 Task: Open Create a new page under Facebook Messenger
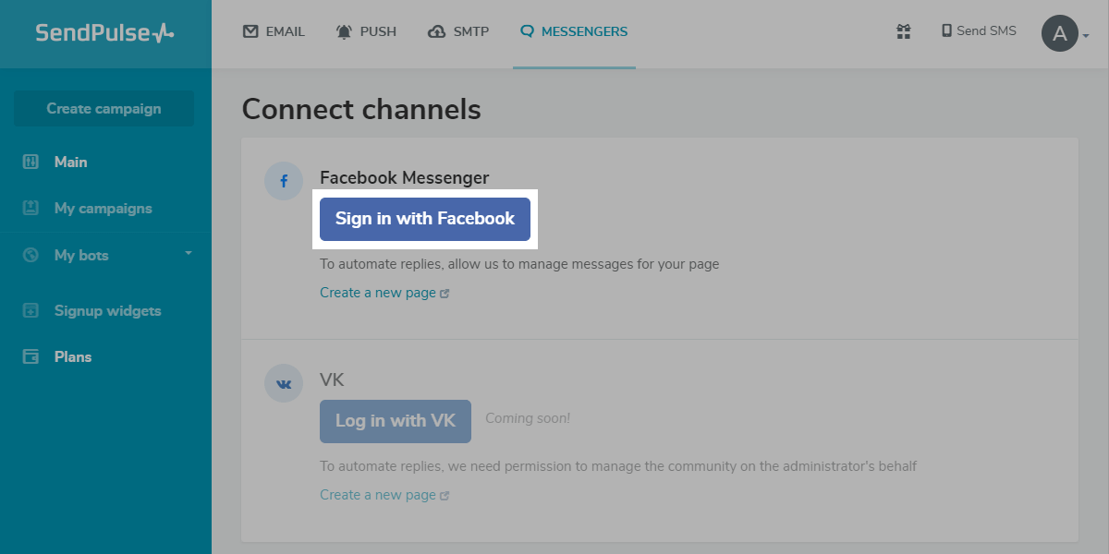[378, 292]
